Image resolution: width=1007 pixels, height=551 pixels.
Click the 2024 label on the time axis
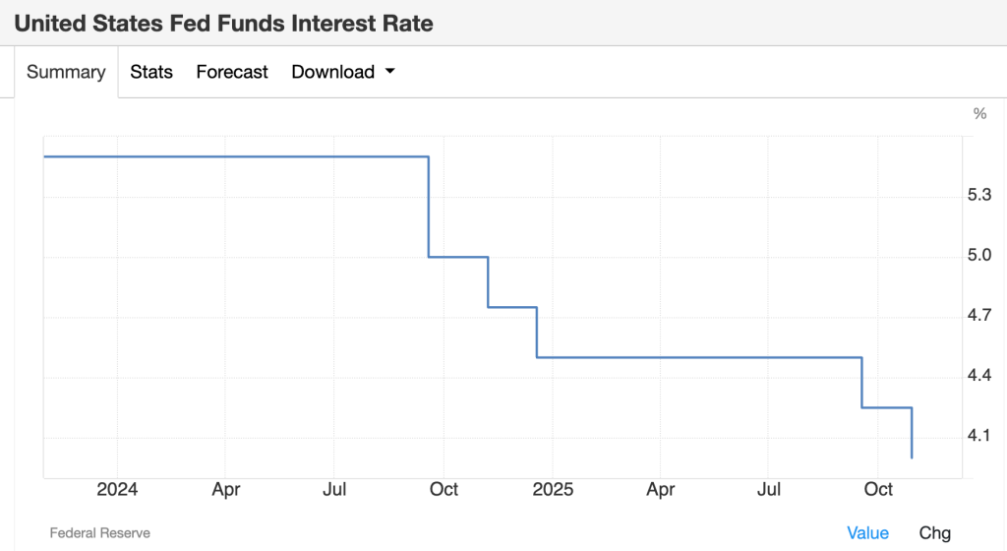(117, 489)
